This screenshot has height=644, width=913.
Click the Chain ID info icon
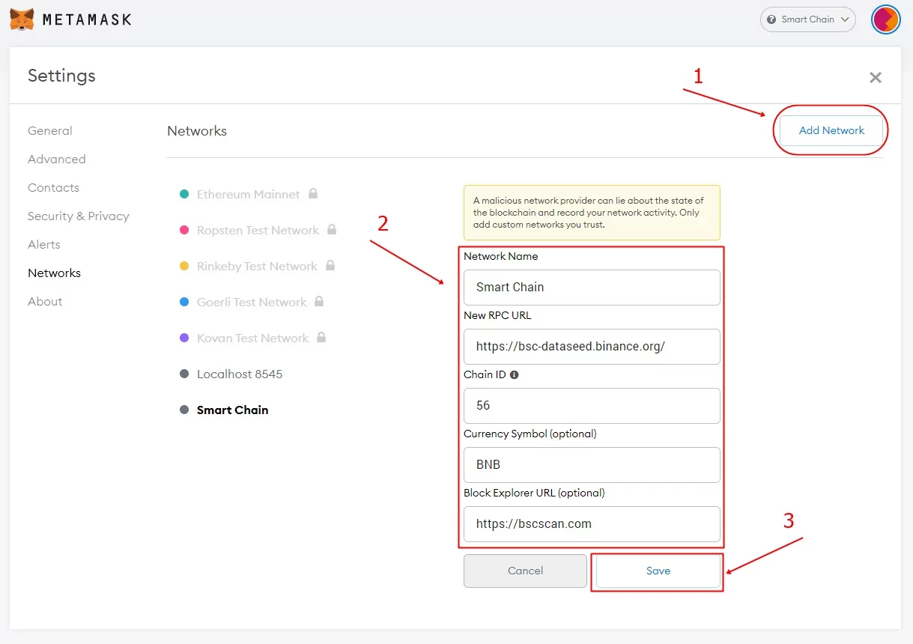pos(515,374)
